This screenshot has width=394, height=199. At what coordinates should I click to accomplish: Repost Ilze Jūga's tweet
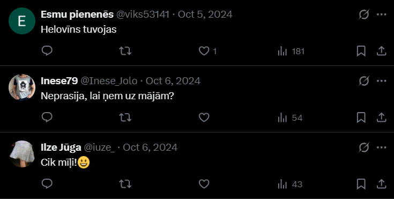[x=125, y=184]
